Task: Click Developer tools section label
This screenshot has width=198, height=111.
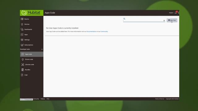Action: (25, 49)
